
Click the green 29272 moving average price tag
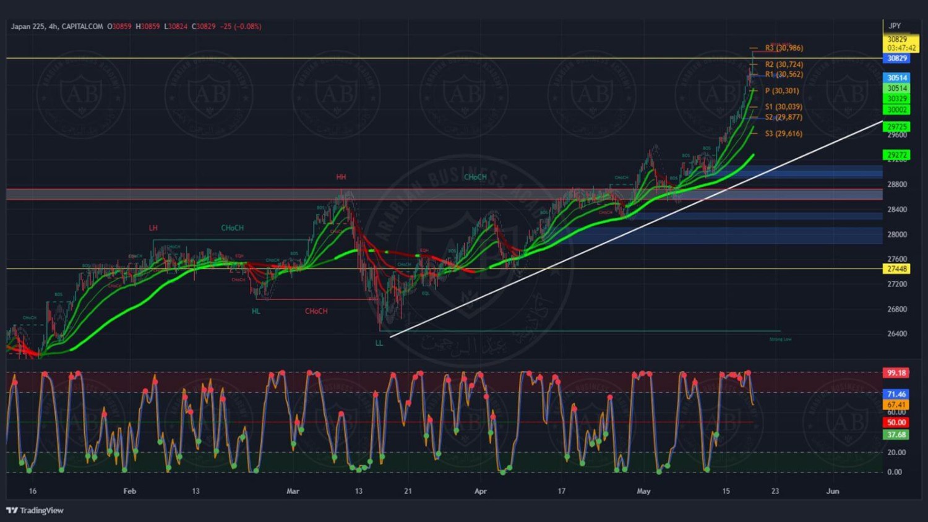pyautogui.click(x=897, y=155)
